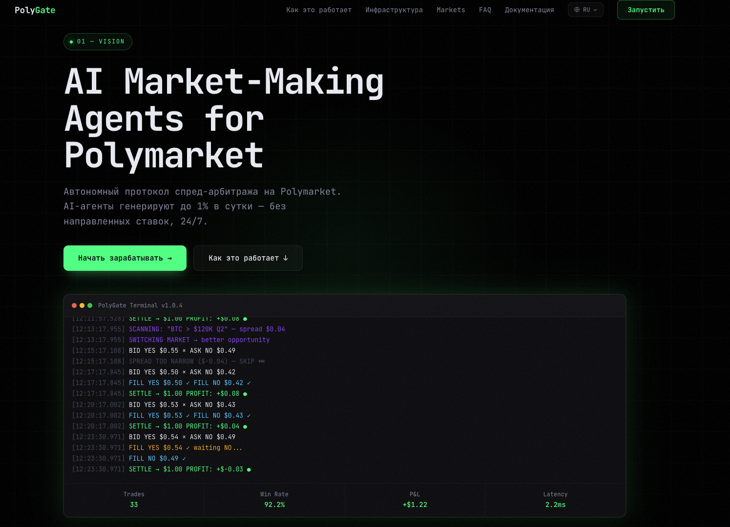Click the P&L +$1.22 stat

pyautogui.click(x=415, y=500)
